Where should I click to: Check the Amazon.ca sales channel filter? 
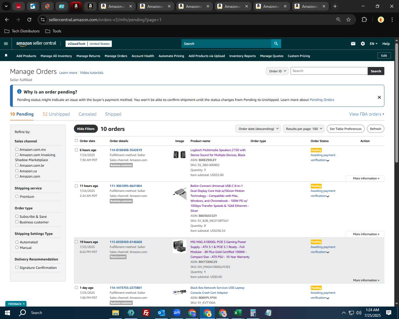pos(17,171)
